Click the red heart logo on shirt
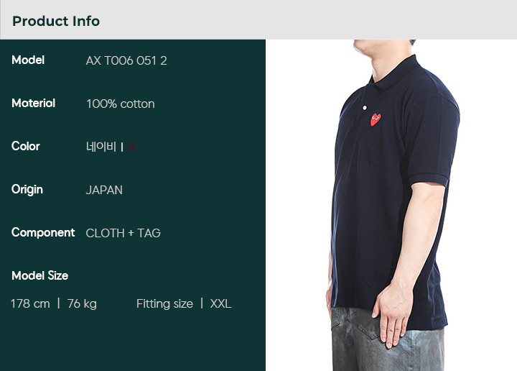 [x=376, y=119]
